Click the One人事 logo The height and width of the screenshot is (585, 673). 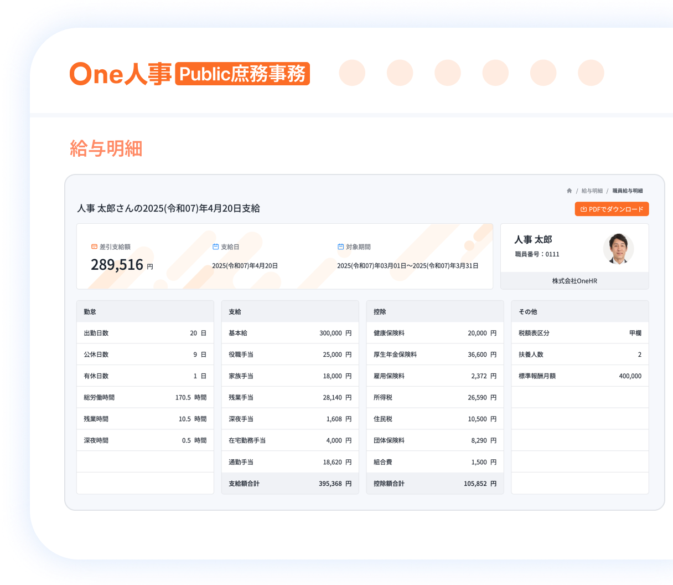(x=121, y=74)
